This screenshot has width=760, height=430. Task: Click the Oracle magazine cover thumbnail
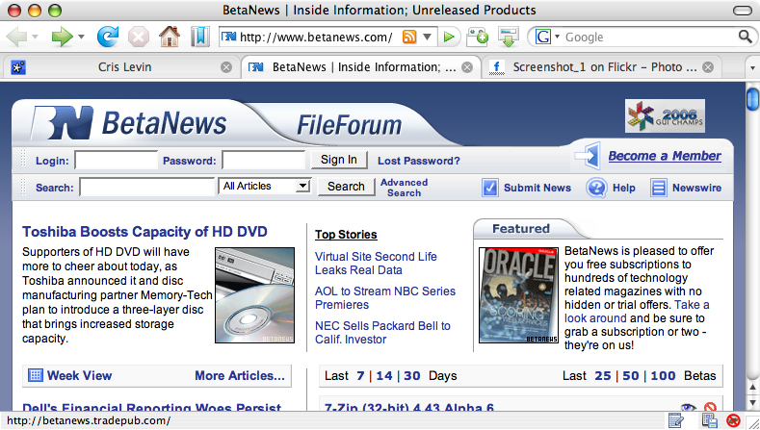[518, 295]
